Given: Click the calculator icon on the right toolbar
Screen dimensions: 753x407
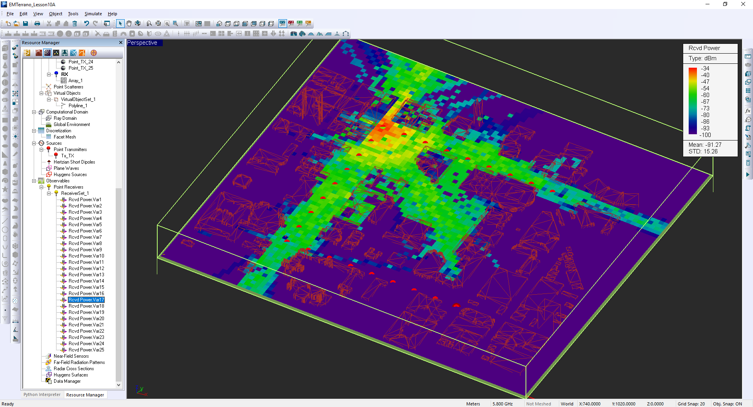Looking at the screenshot, I should 748,163.
